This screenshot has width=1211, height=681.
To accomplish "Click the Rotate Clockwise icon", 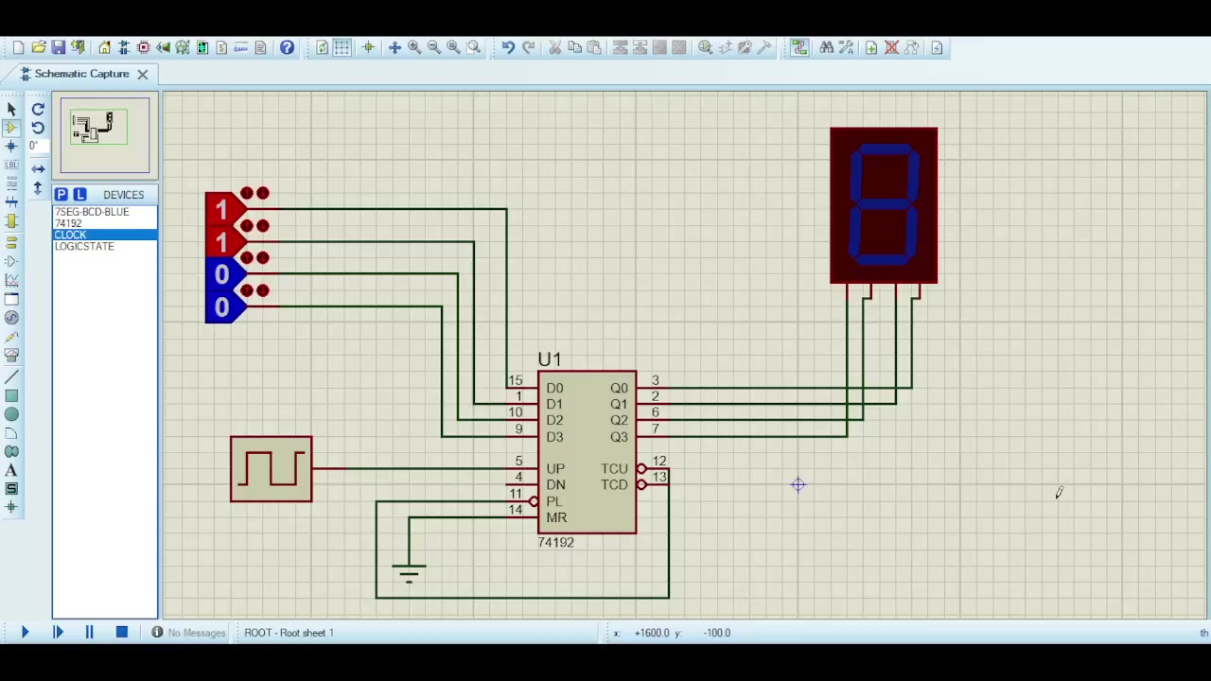I will tap(38, 109).
